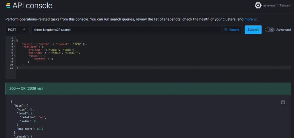Click the clock icon beside Recent

coord(226,30)
